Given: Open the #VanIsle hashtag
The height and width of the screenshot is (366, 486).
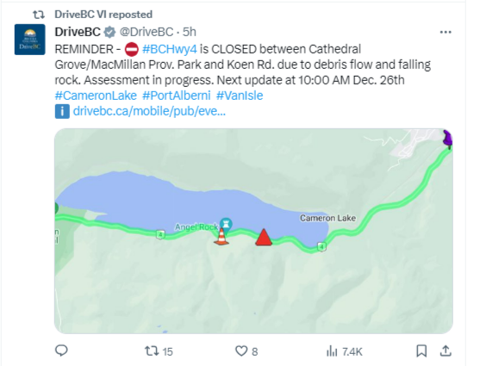Looking at the screenshot, I should 240,96.
